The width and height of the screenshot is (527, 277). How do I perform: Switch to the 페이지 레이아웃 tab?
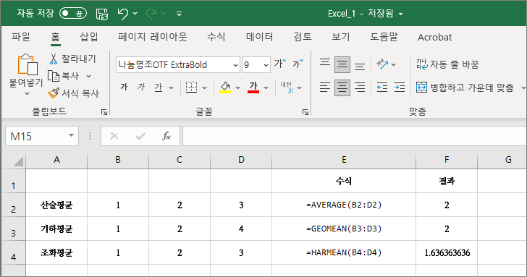pos(153,37)
